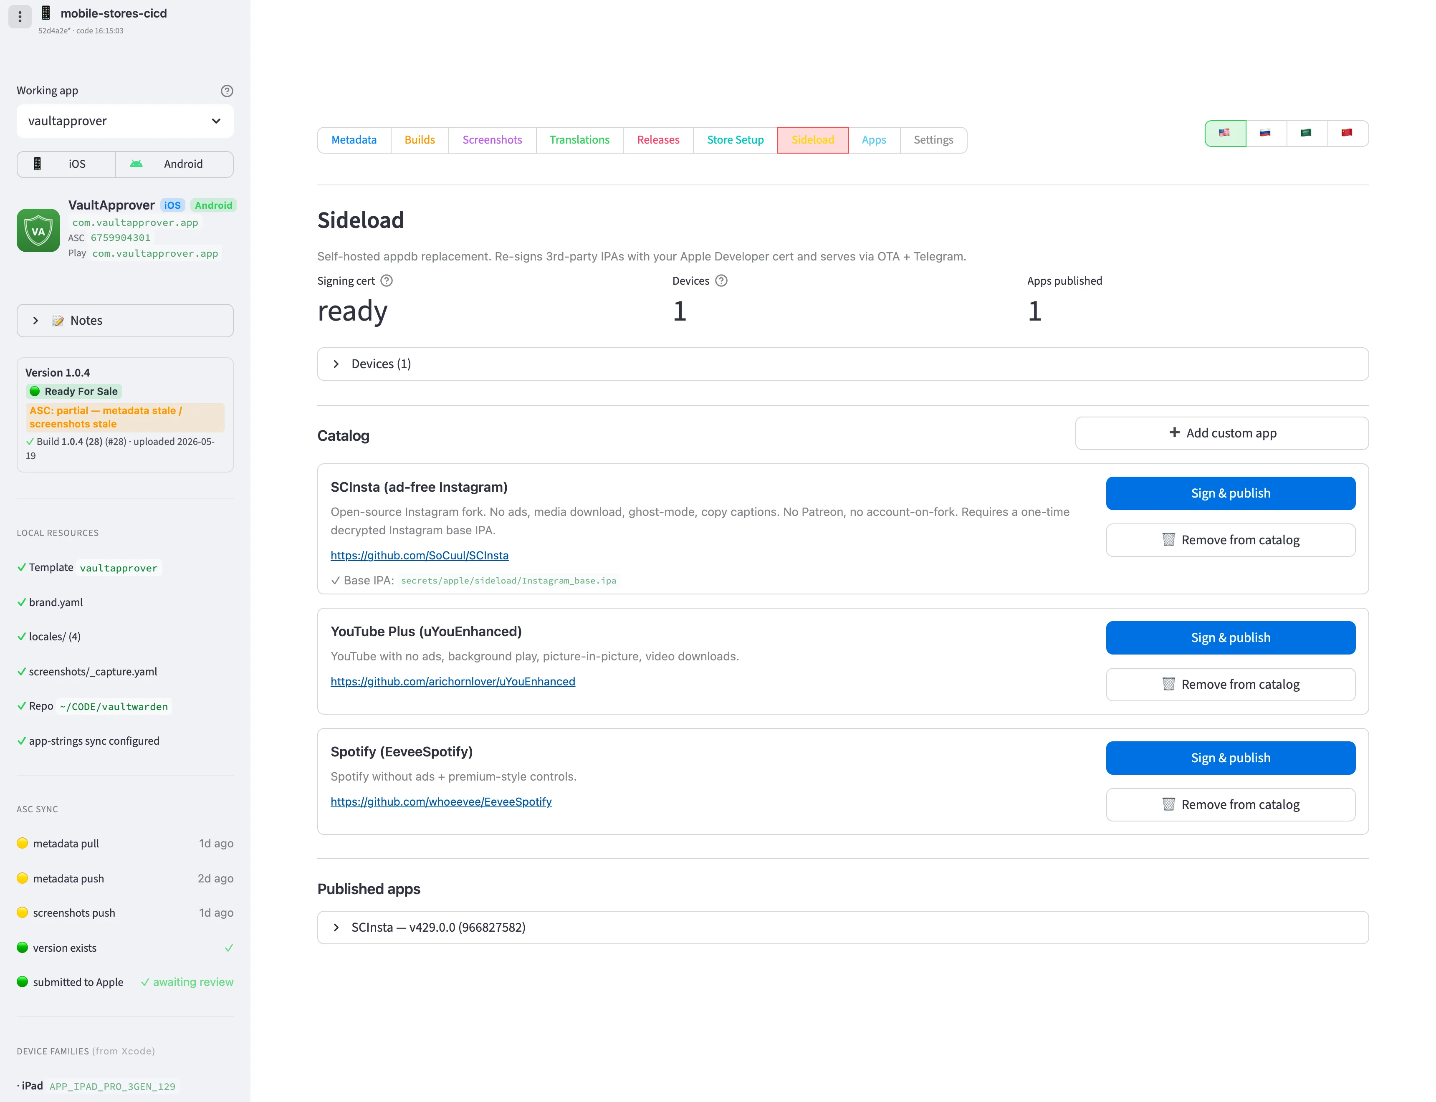Screen dimensions: 1436x1102
Task: Remove SCInsta from catalog
Action: pyautogui.click(x=1230, y=540)
